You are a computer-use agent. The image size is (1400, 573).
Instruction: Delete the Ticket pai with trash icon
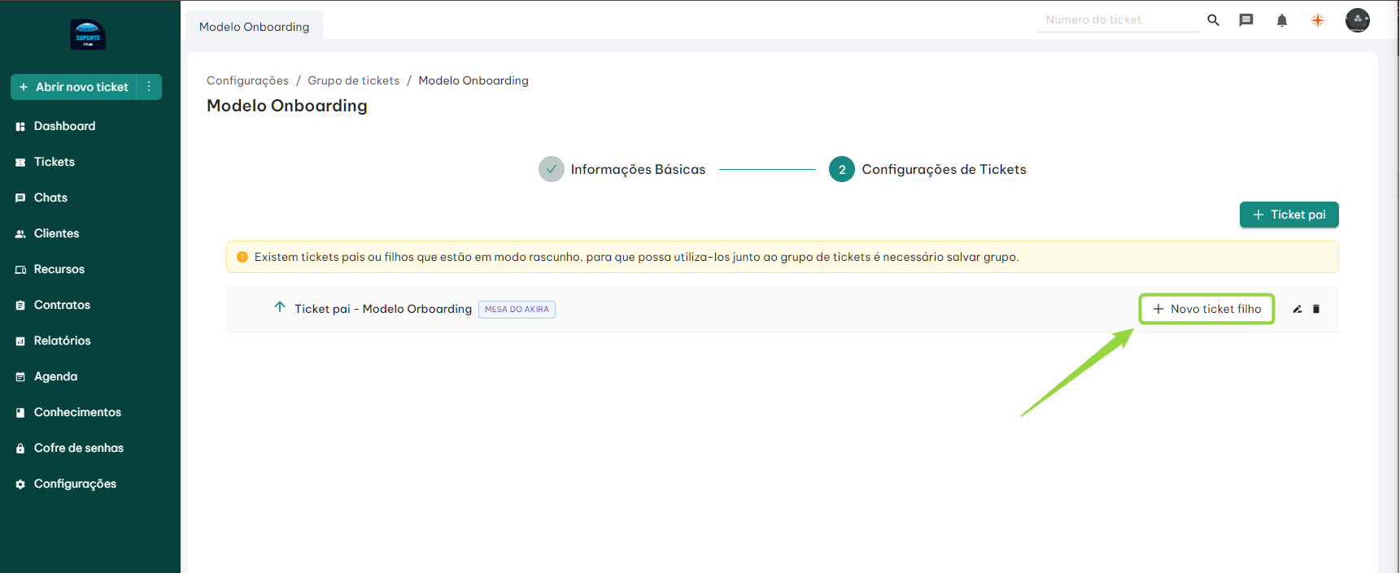pyautogui.click(x=1316, y=309)
